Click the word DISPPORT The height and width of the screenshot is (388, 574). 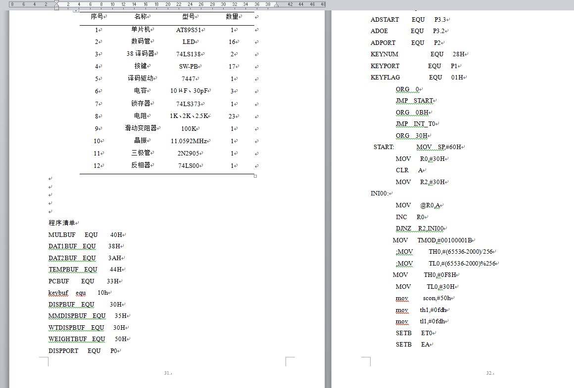click(63, 351)
